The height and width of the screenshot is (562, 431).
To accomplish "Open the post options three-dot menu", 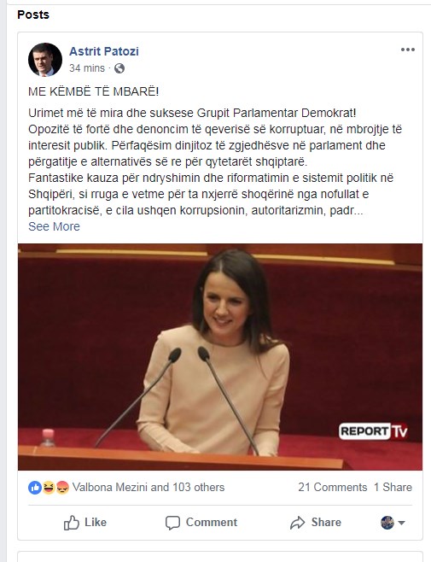I will click(408, 50).
